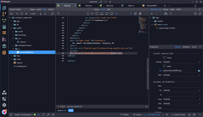Open the Git branch manager sidebar icon
The width and height of the screenshot is (203, 117).
coord(4,14)
